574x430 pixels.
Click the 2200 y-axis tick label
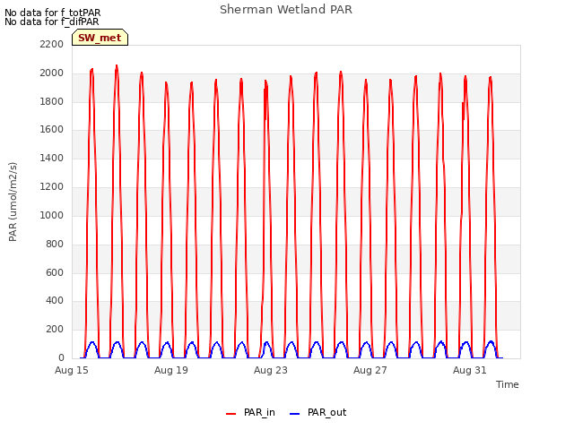click(x=52, y=44)
